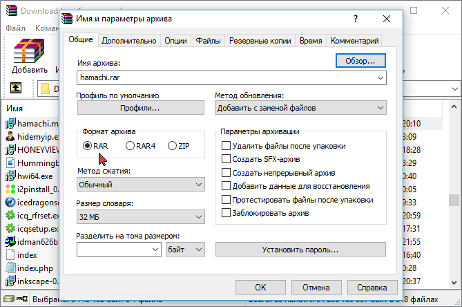Switch to the Общие tab
This screenshot has height=307, width=462.
coord(81,39)
